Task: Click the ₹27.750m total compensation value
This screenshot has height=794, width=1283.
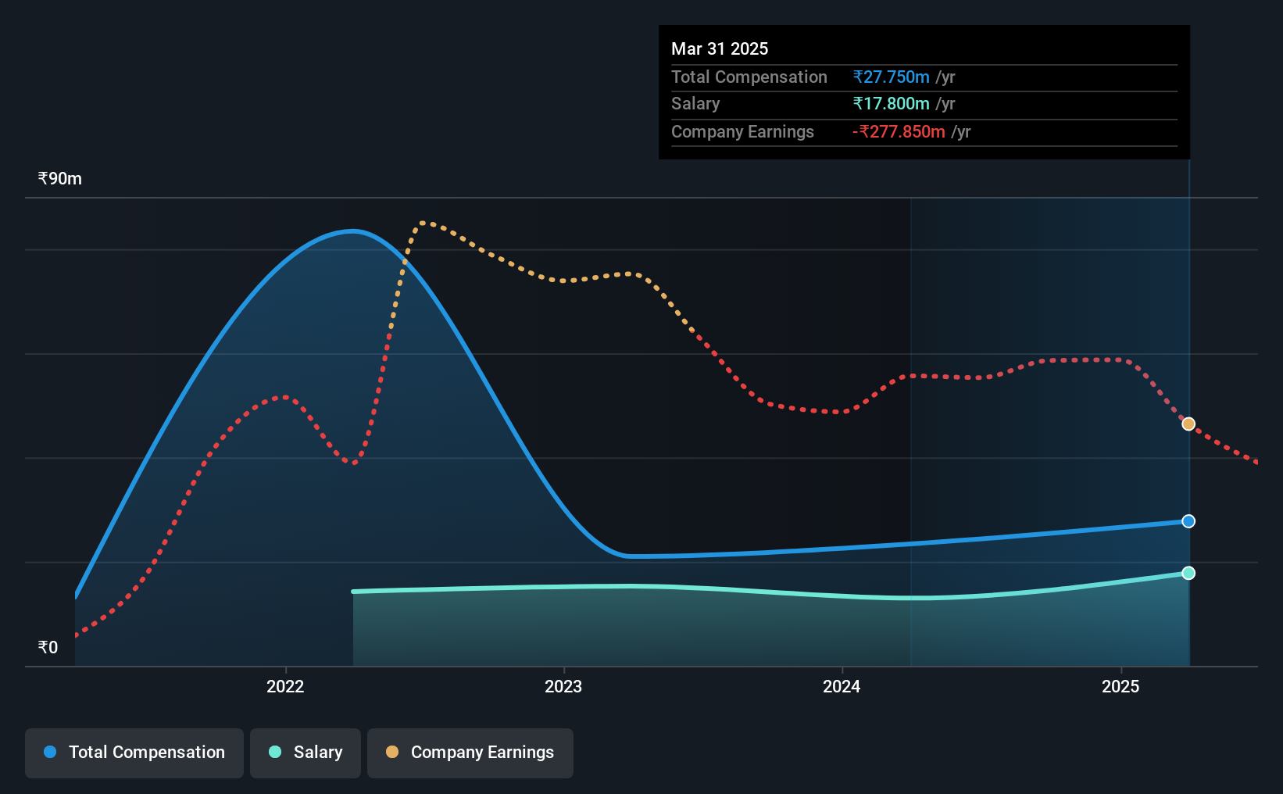Action: point(892,77)
